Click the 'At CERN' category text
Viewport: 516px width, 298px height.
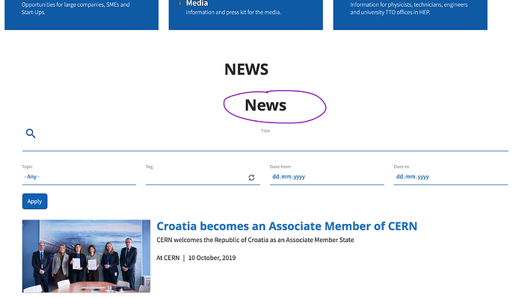pyautogui.click(x=168, y=258)
